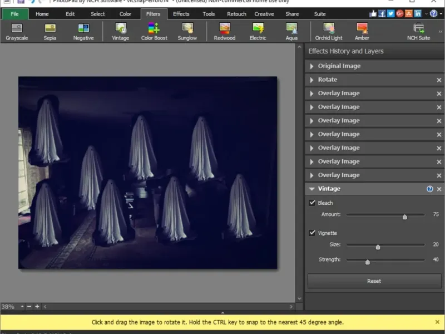The image size is (445, 334).
Task: Switch to the Share tab
Action: (x=292, y=14)
